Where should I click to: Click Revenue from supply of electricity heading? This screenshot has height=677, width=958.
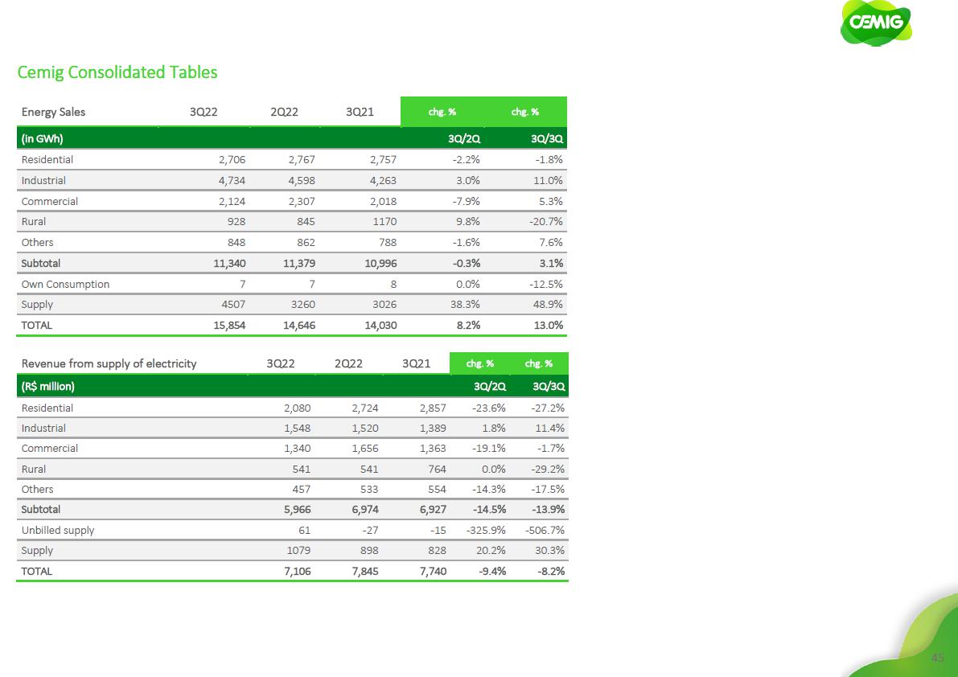click(109, 363)
